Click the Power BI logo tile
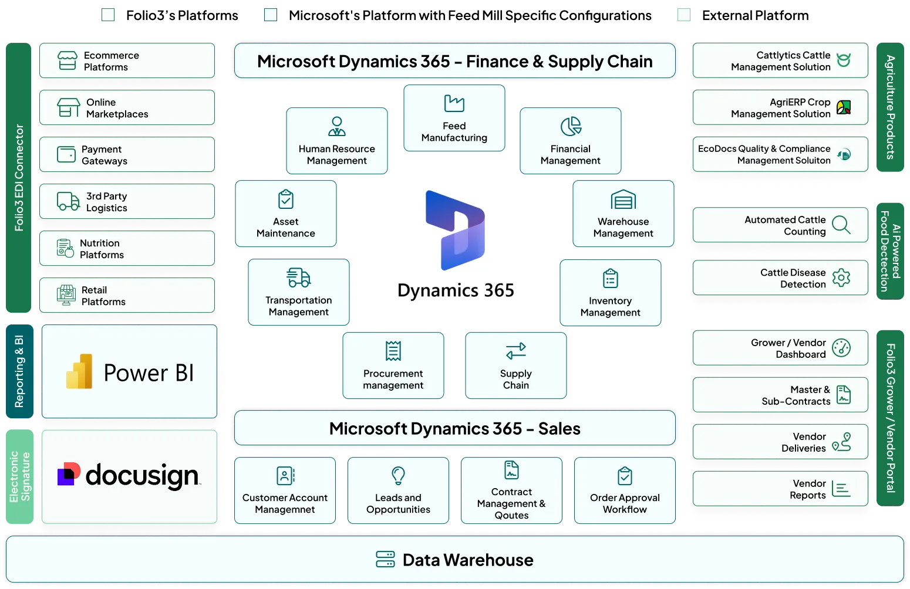This screenshot has width=910, height=589. [129, 372]
